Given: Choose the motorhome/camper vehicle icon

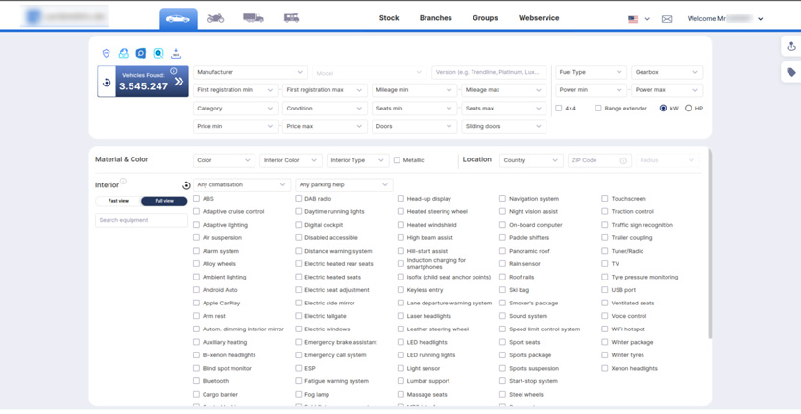Looking at the screenshot, I should click(x=291, y=18).
